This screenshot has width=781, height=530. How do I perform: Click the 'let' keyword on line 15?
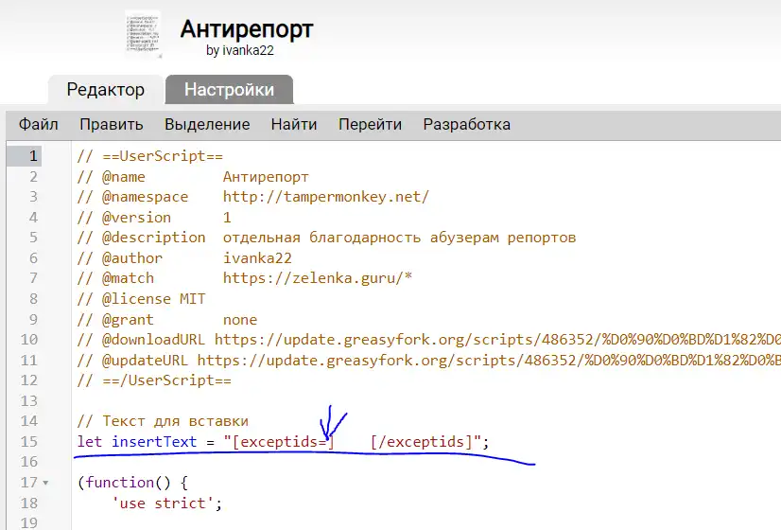[90, 442]
